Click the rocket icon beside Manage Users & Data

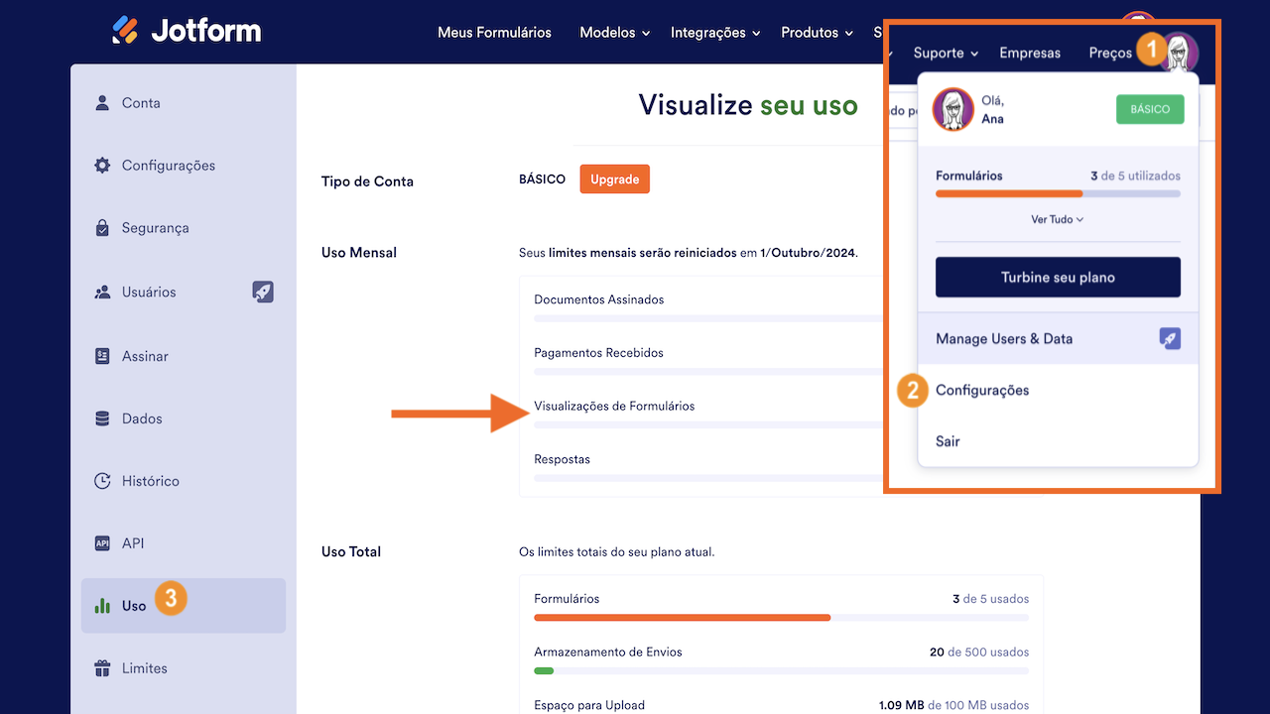point(1170,338)
